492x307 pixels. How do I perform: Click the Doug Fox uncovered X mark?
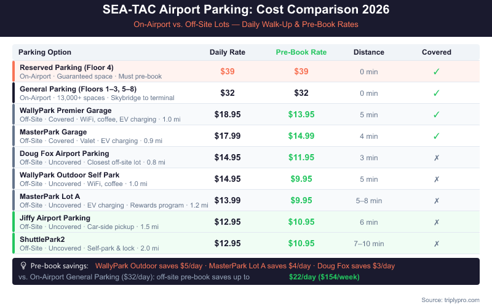[437, 157]
